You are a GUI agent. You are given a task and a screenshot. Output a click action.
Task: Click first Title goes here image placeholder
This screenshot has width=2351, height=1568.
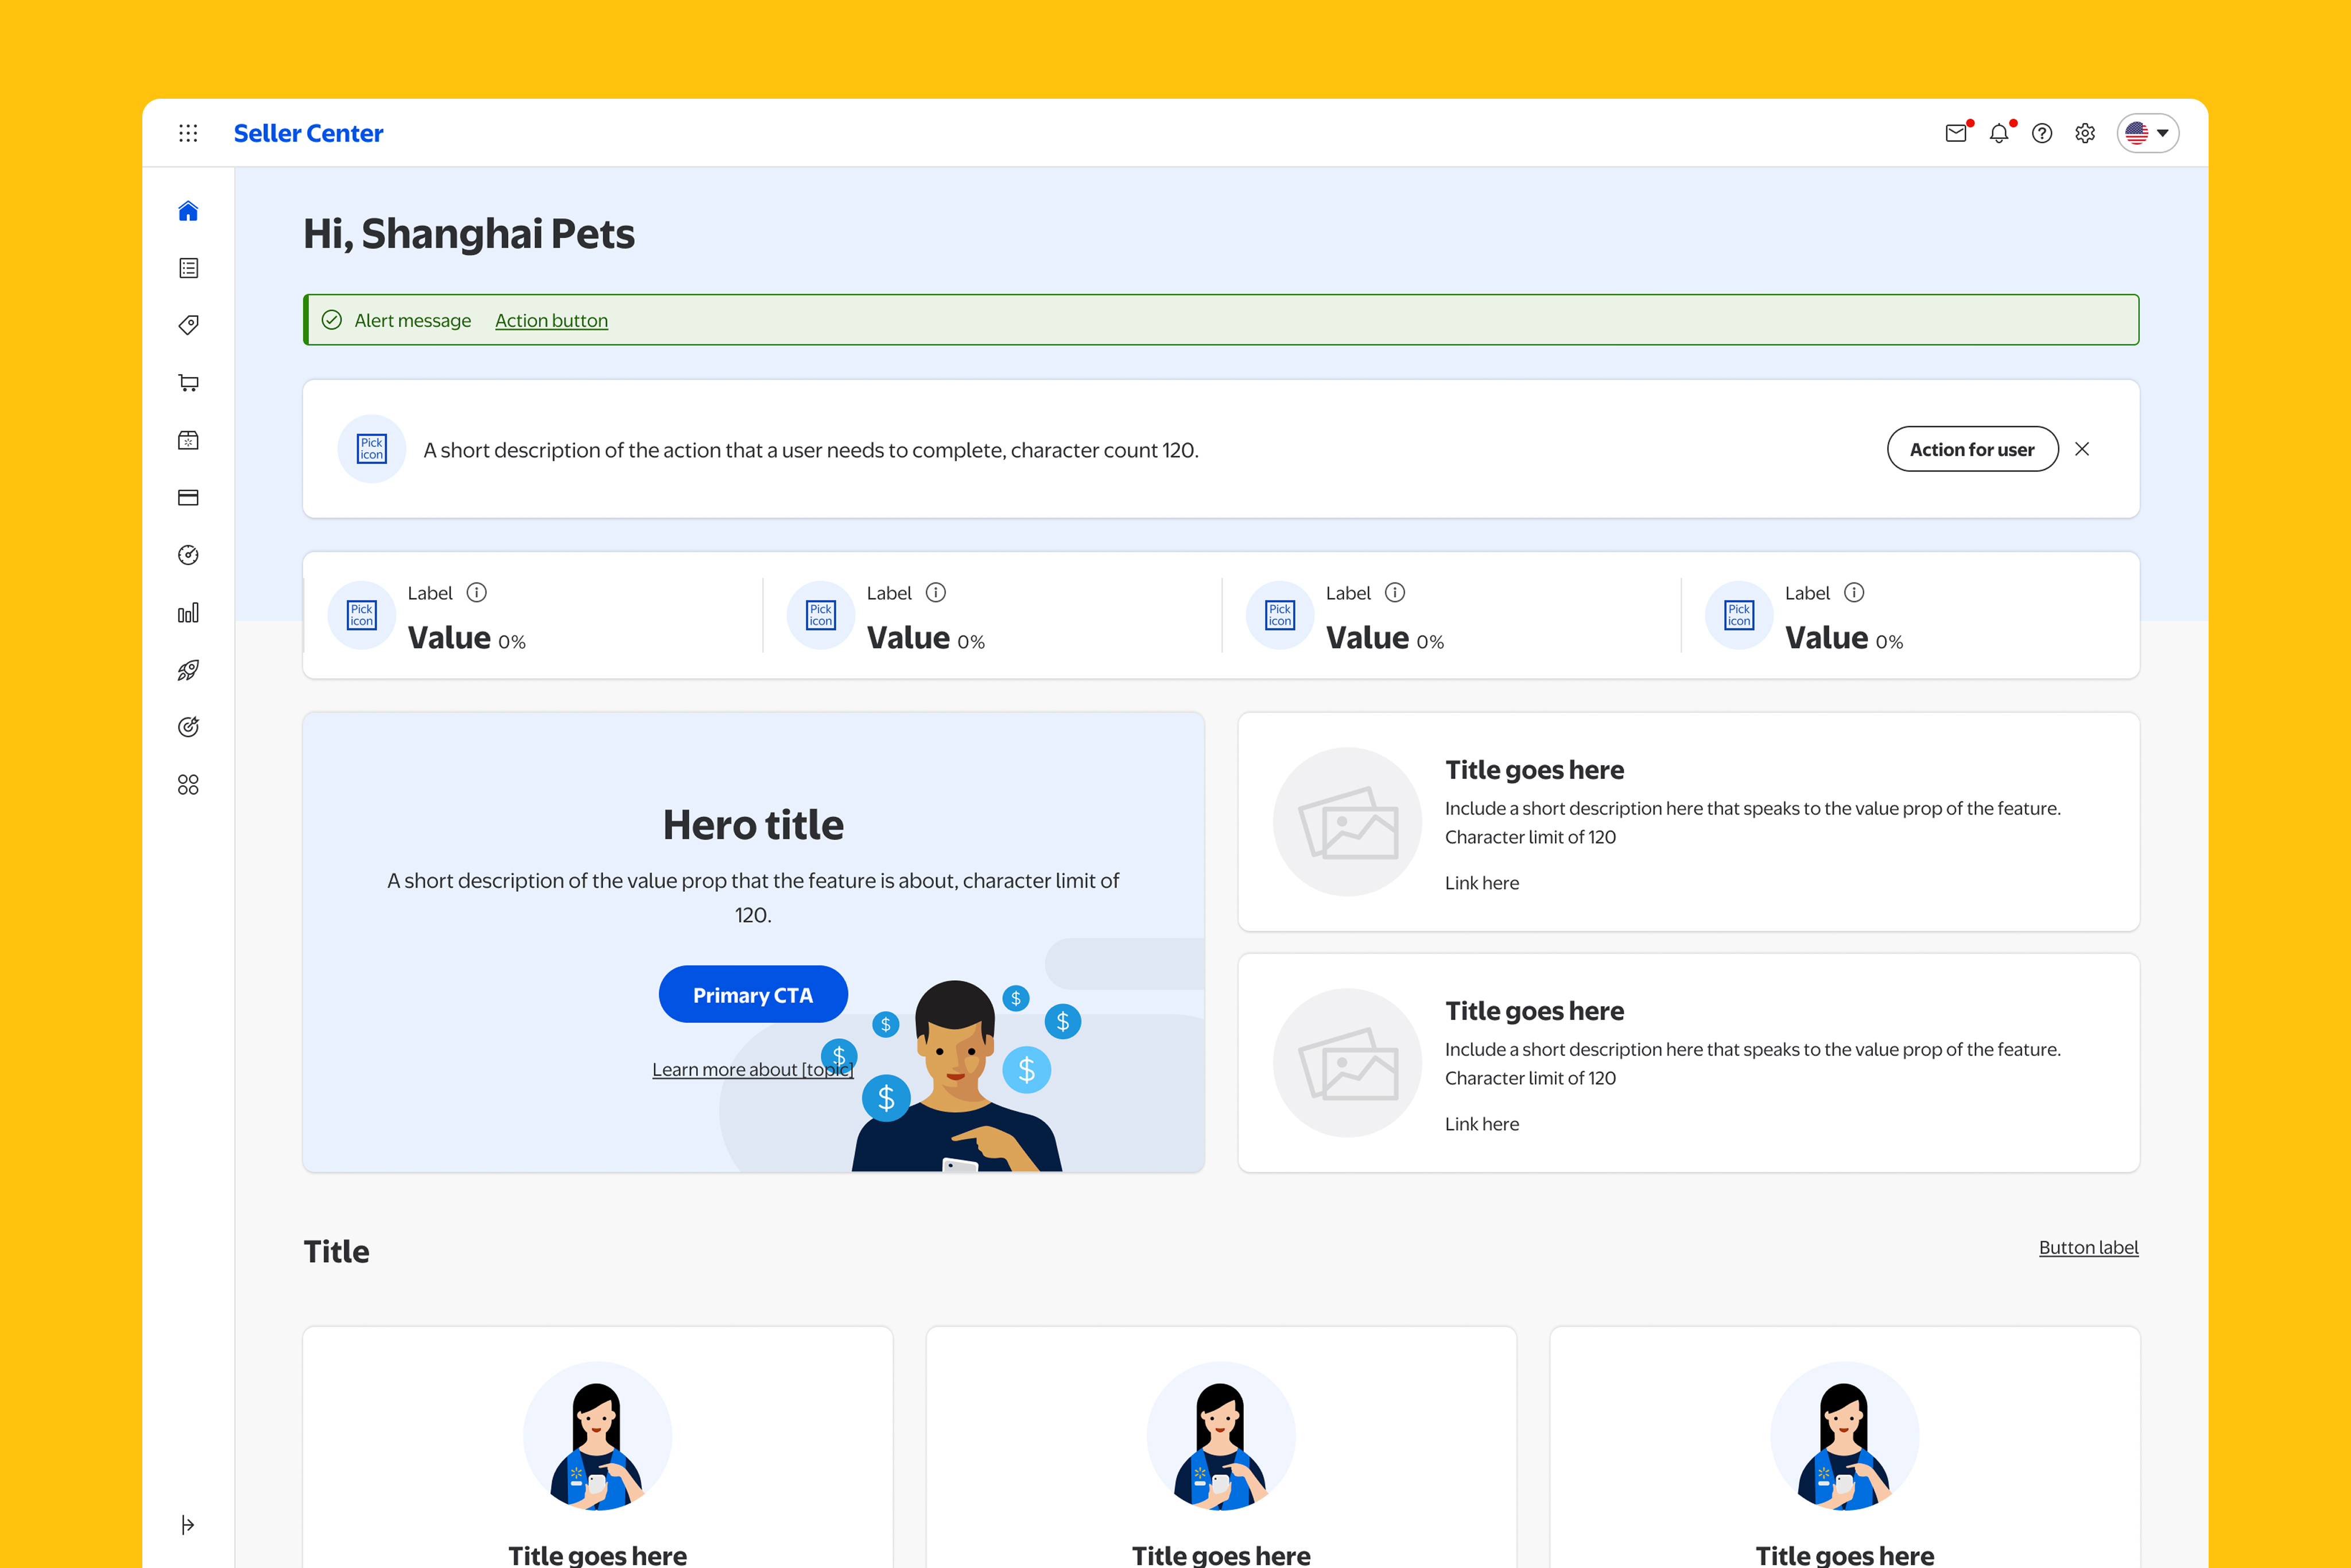click(x=1347, y=822)
